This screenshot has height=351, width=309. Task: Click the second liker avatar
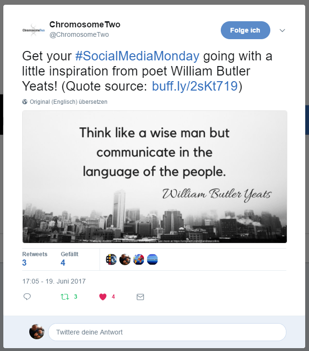(x=125, y=259)
